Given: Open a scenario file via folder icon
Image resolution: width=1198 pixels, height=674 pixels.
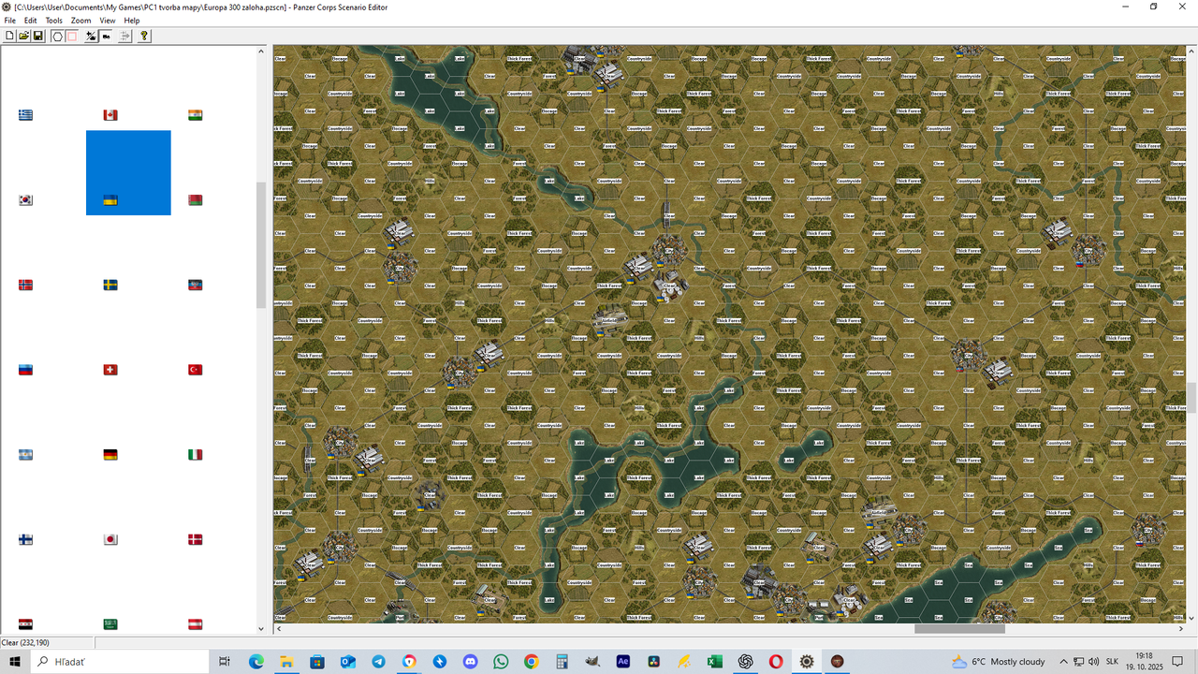Looking at the screenshot, I should pos(24,36).
